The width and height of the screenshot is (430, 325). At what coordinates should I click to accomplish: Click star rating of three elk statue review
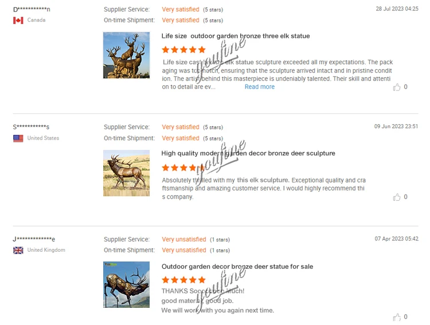point(183,50)
